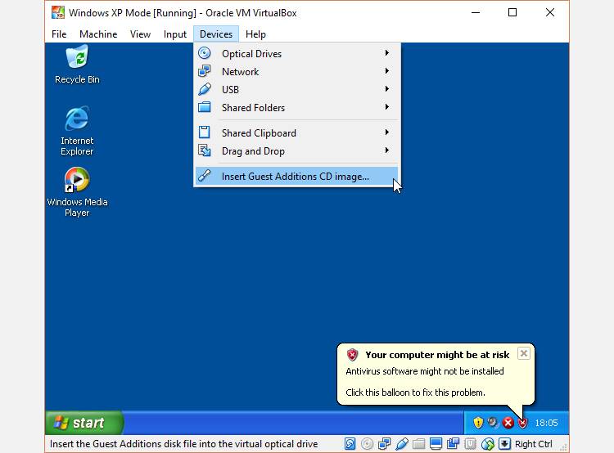Click the status bar hint about Guest Additions
Viewport: 614px width, 453px height.
tap(183, 444)
